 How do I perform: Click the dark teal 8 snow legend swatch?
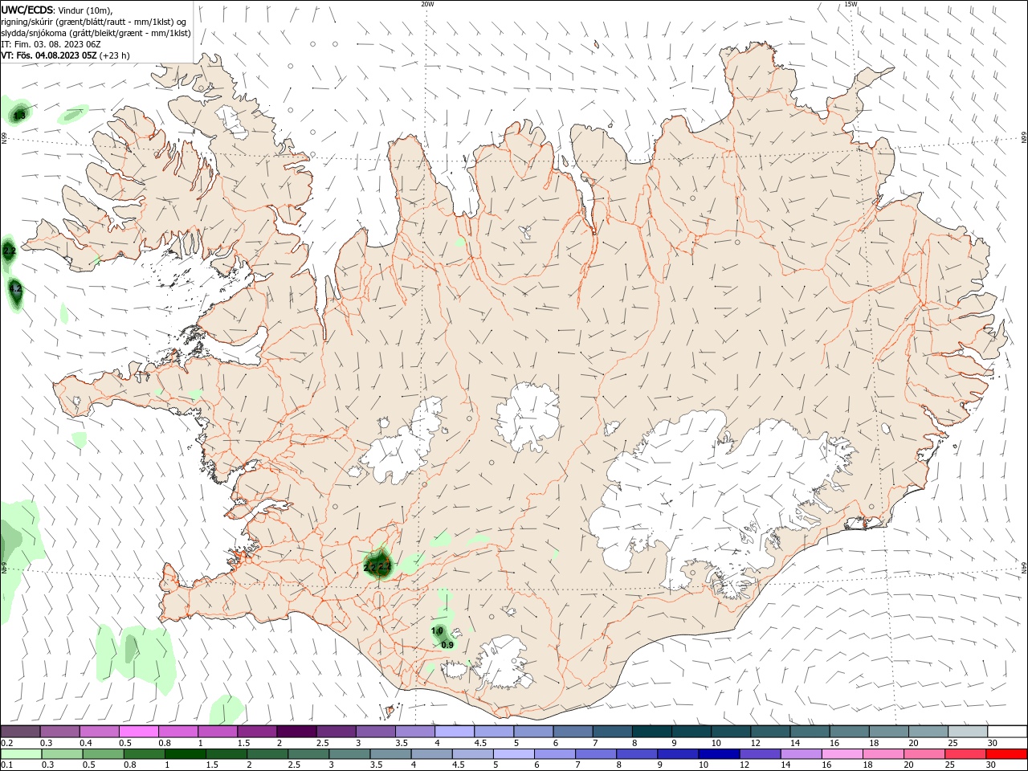[652, 732]
